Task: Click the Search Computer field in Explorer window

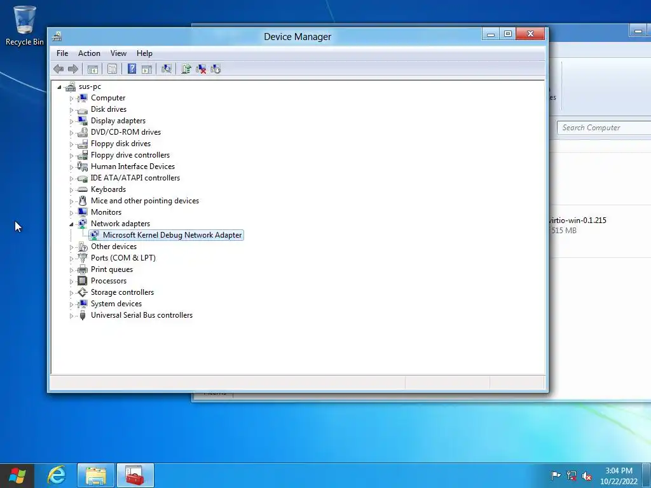Action: pyautogui.click(x=604, y=128)
